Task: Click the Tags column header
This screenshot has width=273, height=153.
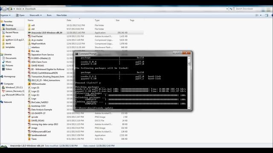Action: click(x=132, y=20)
